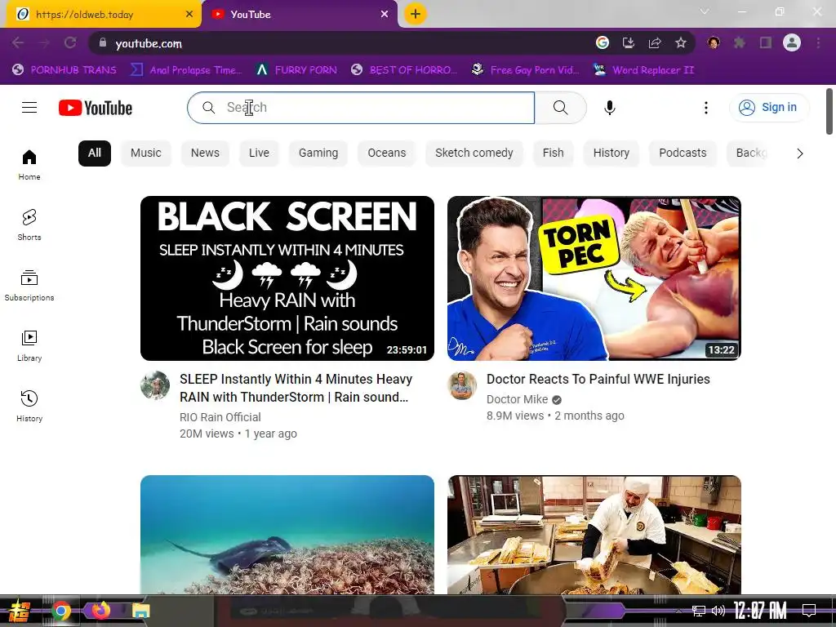This screenshot has height=627, width=836.
Task: Click the YouTube logo
Action: pos(96,108)
